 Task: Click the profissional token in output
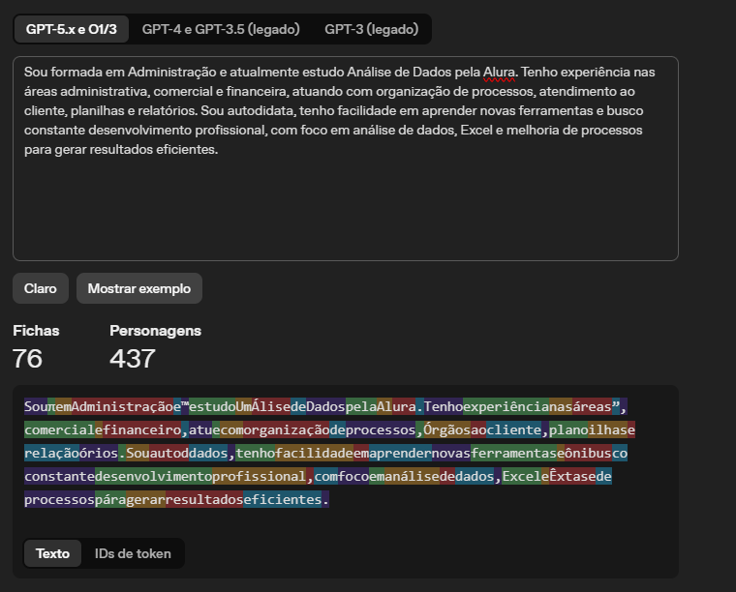[x=260, y=476]
